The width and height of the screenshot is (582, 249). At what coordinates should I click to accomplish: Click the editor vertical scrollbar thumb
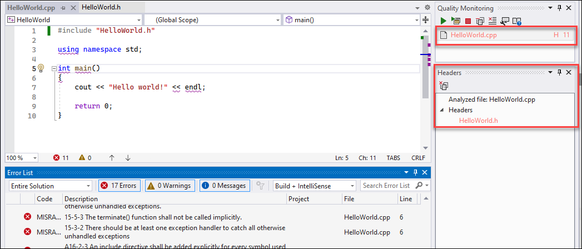pos(426,66)
